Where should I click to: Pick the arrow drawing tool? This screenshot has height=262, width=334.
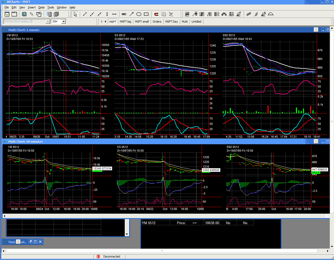(131, 14)
